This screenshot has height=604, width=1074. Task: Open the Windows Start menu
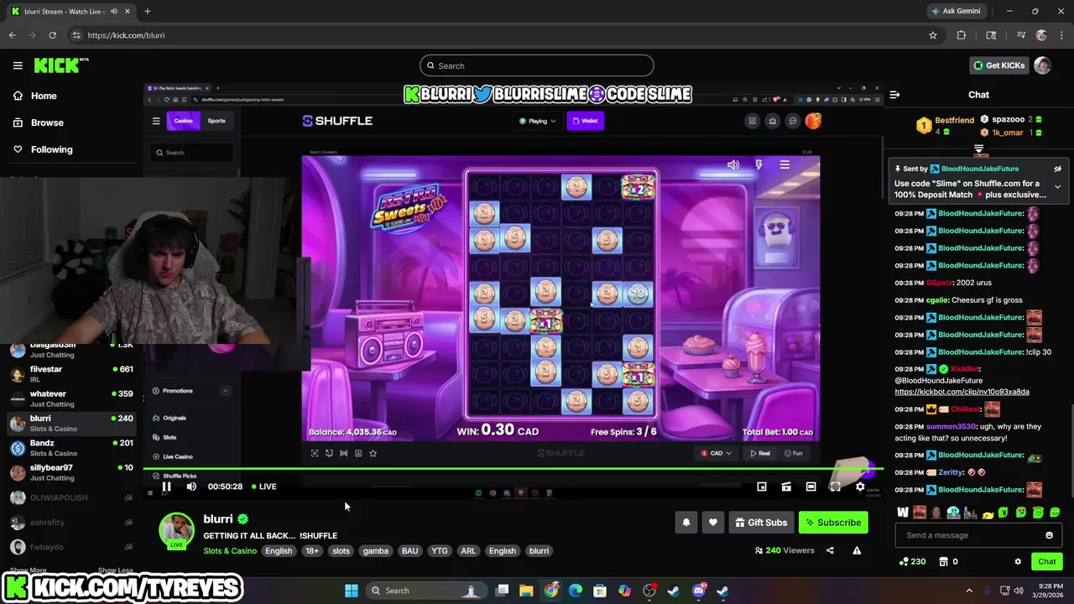(x=352, y=591)
